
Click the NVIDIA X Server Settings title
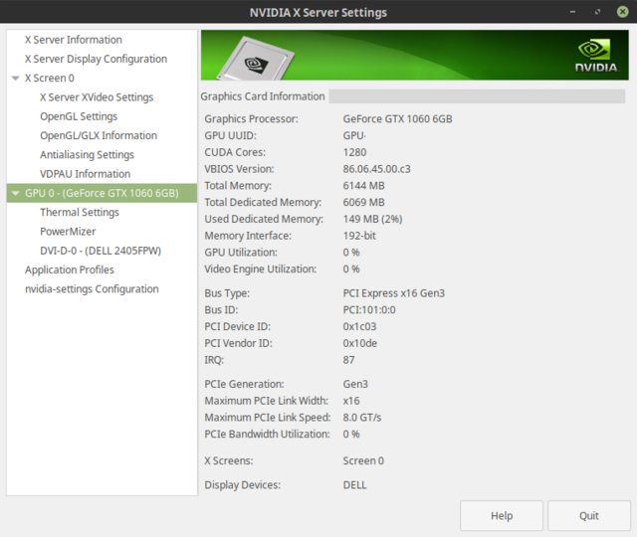coord(318,12)
